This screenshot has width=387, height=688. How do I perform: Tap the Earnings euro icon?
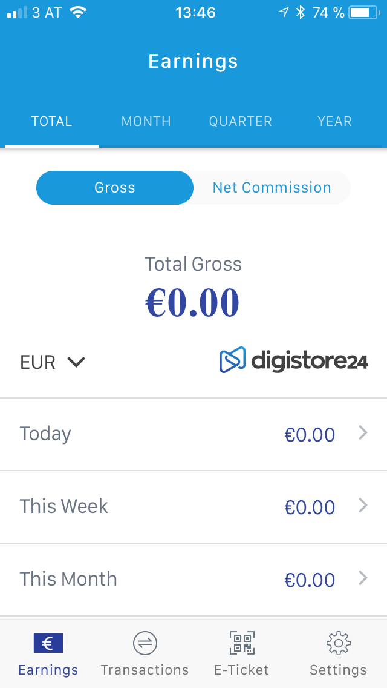pos(48,643)
